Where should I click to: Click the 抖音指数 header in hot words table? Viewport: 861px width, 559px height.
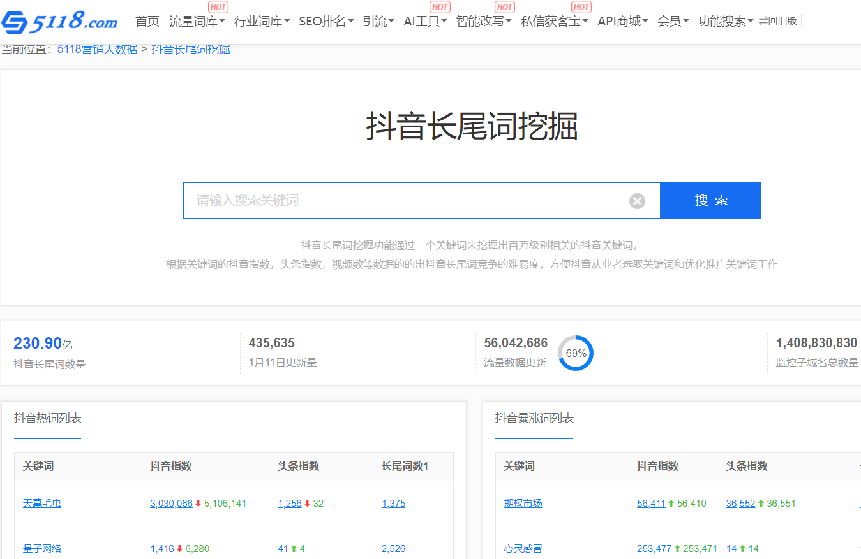[171, 466]
